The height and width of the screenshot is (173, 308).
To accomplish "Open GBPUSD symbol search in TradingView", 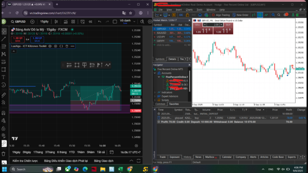I will tap(18, 21).
